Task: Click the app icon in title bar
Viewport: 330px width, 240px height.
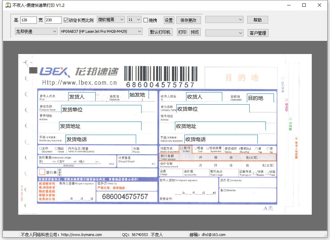Action: point(8,5)
